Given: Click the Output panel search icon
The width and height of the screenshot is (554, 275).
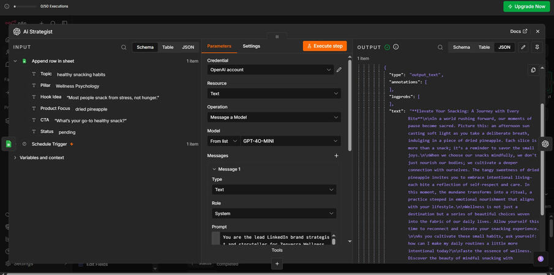Looking at the screenshot, I should click(x=440, y=47).
